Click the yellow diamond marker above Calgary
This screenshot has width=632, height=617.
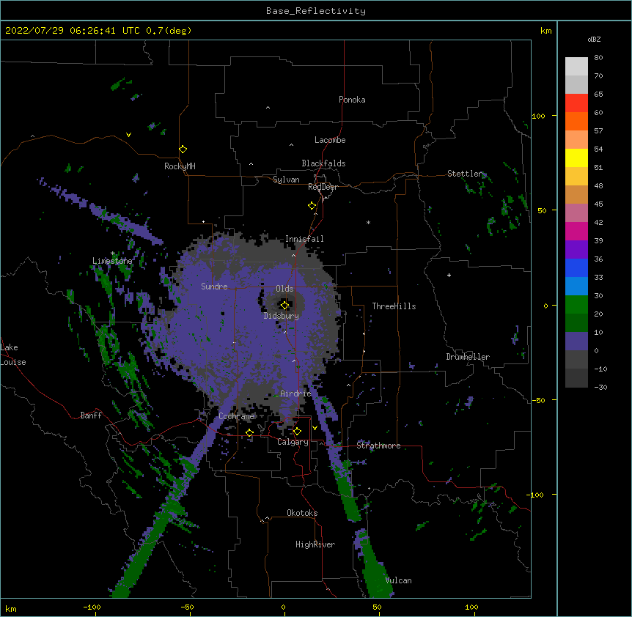tap(297, 432)
